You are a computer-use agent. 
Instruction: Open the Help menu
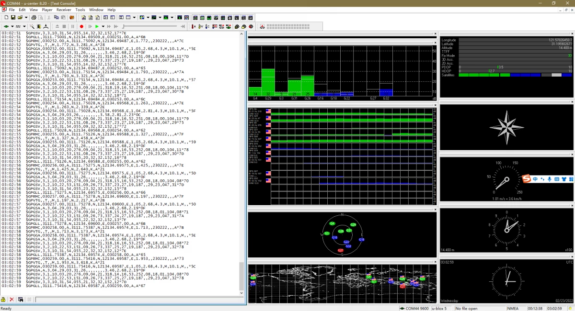(111, 10)
